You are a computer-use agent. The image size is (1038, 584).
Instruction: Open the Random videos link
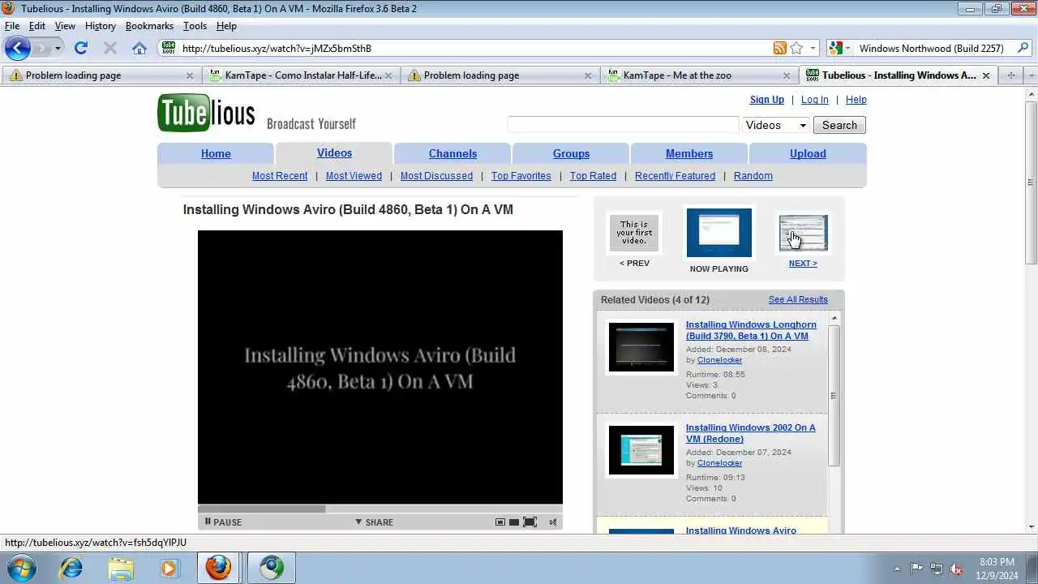pyautogui.click(x=753, y=176)
